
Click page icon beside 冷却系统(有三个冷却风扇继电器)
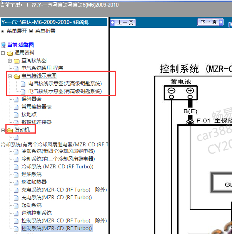point(16,159)
